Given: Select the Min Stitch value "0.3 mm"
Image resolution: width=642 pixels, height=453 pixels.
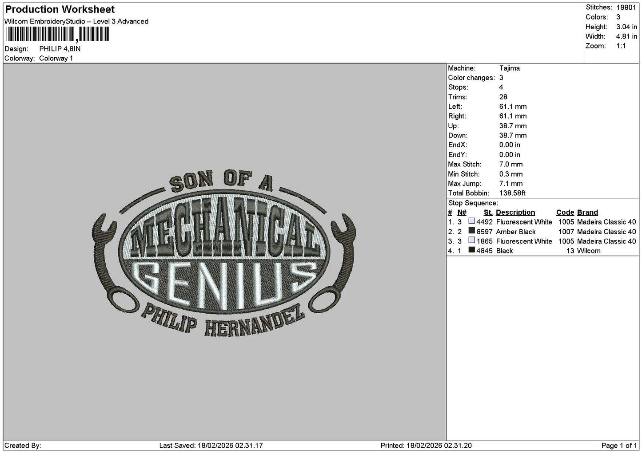Looking at the screenshot, I should tap(511, 174).
